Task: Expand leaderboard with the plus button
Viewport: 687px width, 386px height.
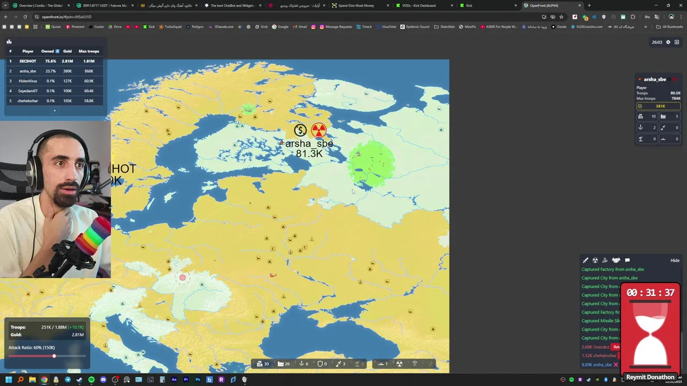Action: (x=54, y=110)
